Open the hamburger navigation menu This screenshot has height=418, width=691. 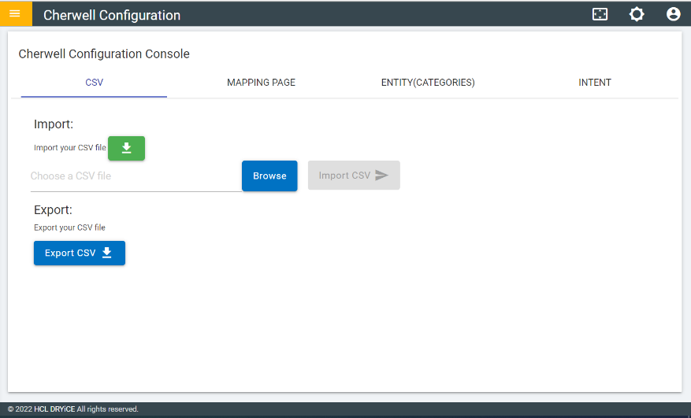[16, 13]
